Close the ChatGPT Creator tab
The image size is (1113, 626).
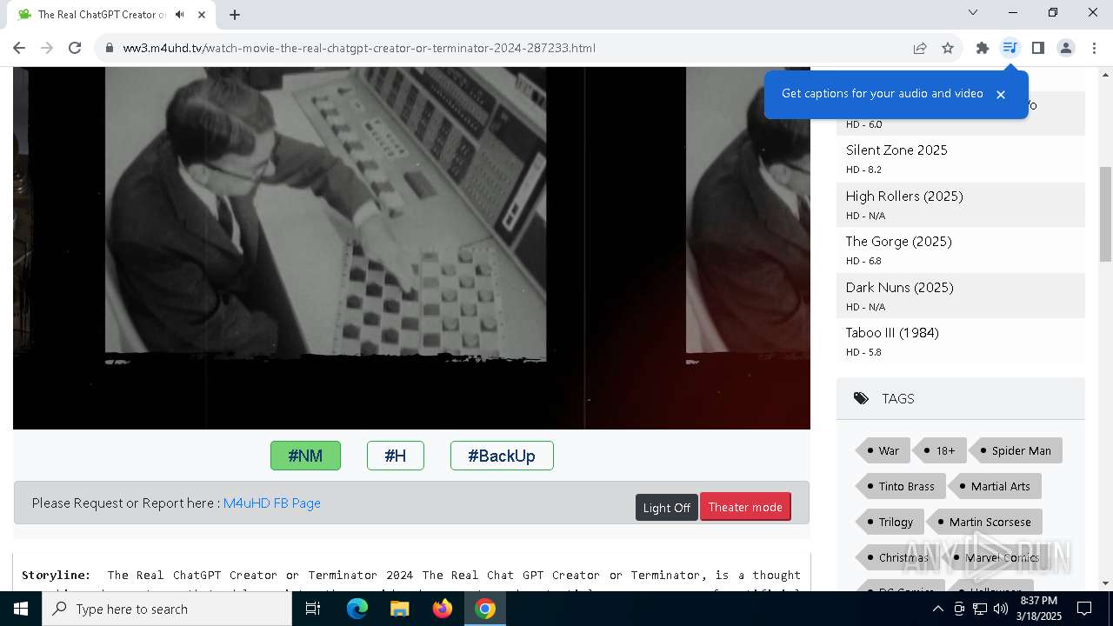click(202, 14)
